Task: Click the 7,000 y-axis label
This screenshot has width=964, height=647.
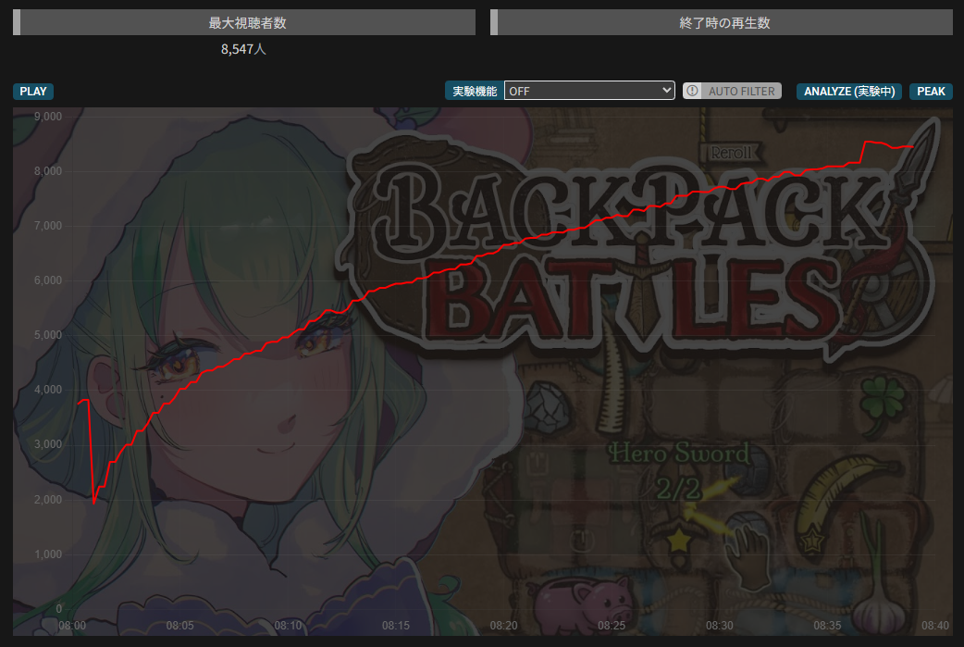Action: pos(48,226)
